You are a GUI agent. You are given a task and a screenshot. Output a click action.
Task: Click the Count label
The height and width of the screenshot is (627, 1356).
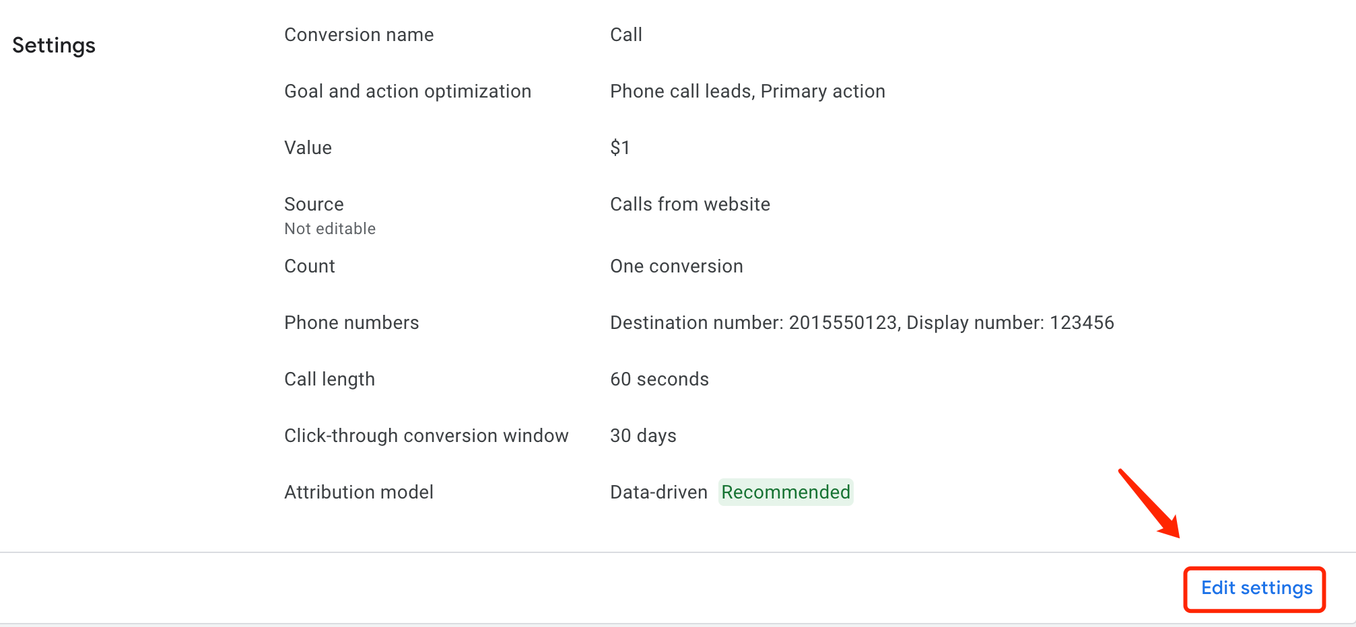[x=309, y=266]
